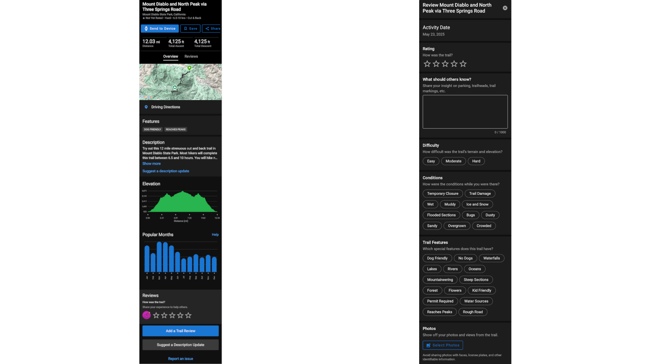Click the Send to Device watch icon

146,29
